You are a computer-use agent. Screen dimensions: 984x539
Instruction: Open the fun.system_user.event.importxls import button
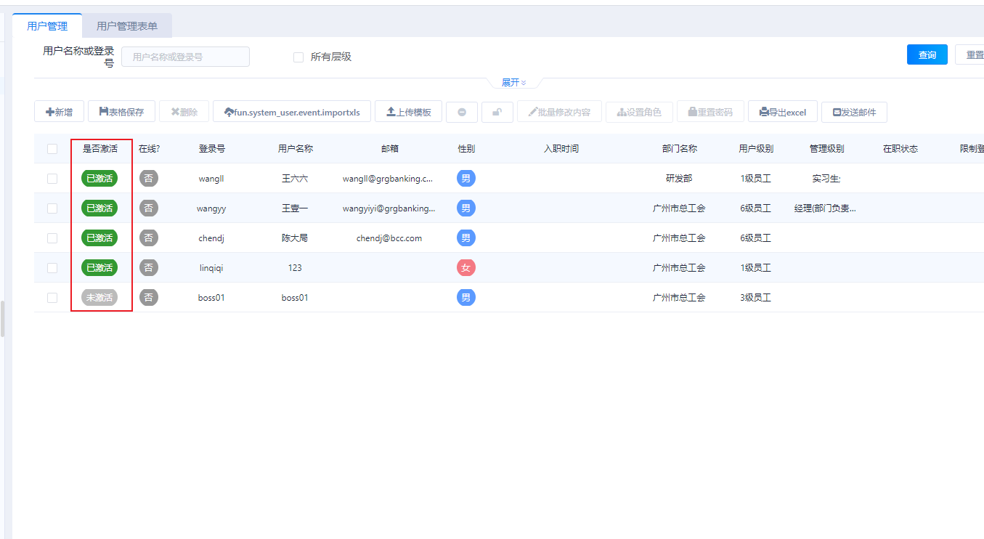tap(292, 112)
